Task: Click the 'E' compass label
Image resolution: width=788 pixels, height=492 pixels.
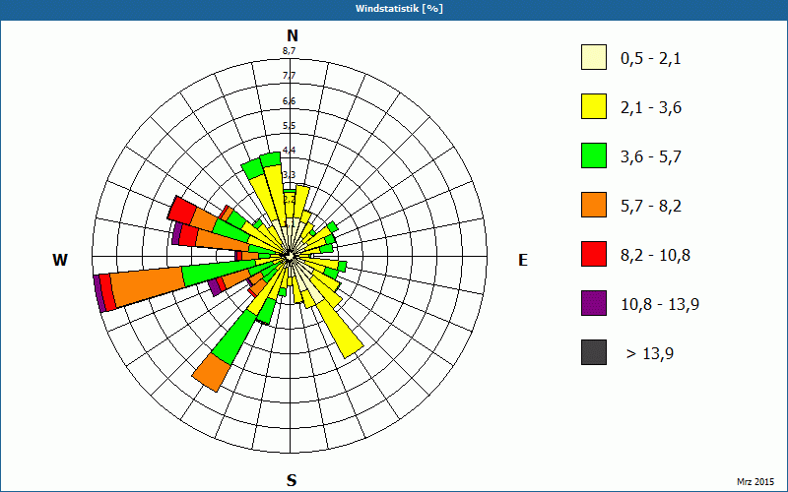Action: click(x=523, y=260)
